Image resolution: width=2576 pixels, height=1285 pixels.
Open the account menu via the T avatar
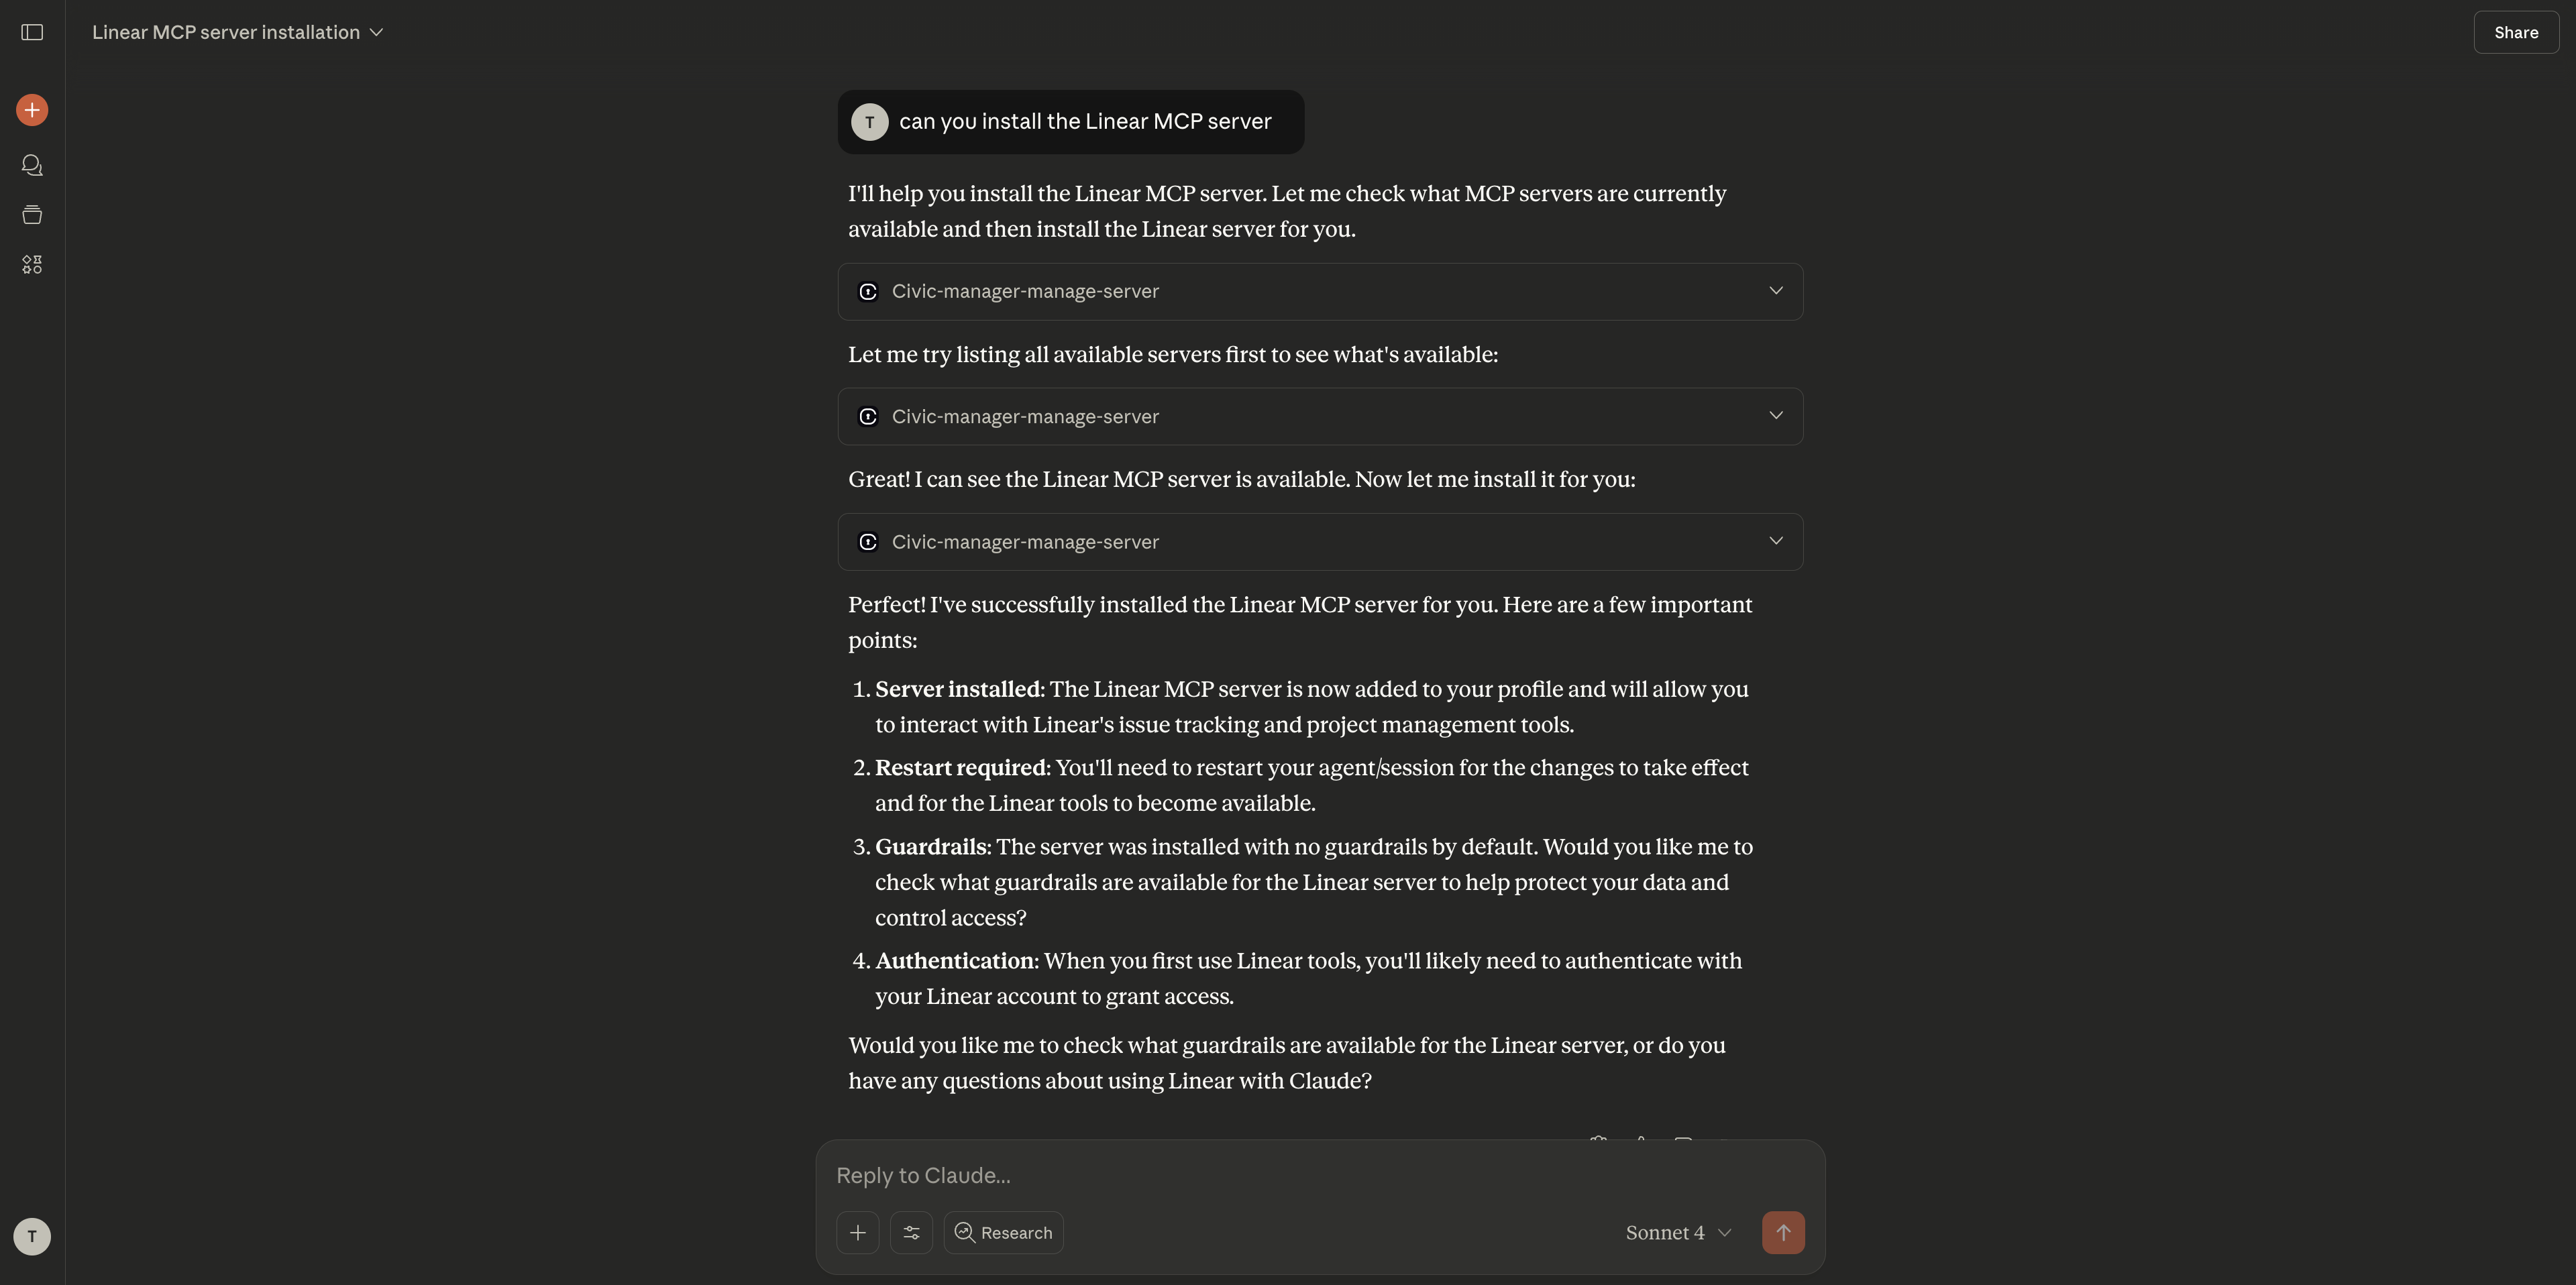click(x=31, y=1236)
